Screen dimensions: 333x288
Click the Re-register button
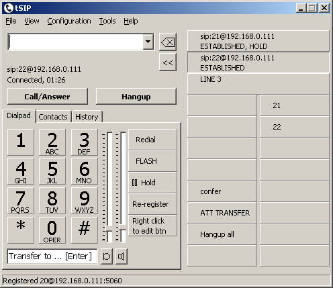(x=152, y=204)
